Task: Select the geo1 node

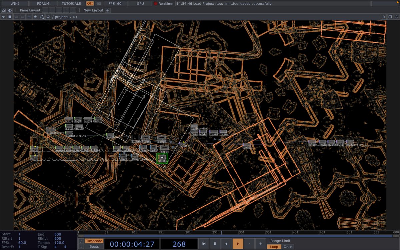Action: [x=164, y=149]
